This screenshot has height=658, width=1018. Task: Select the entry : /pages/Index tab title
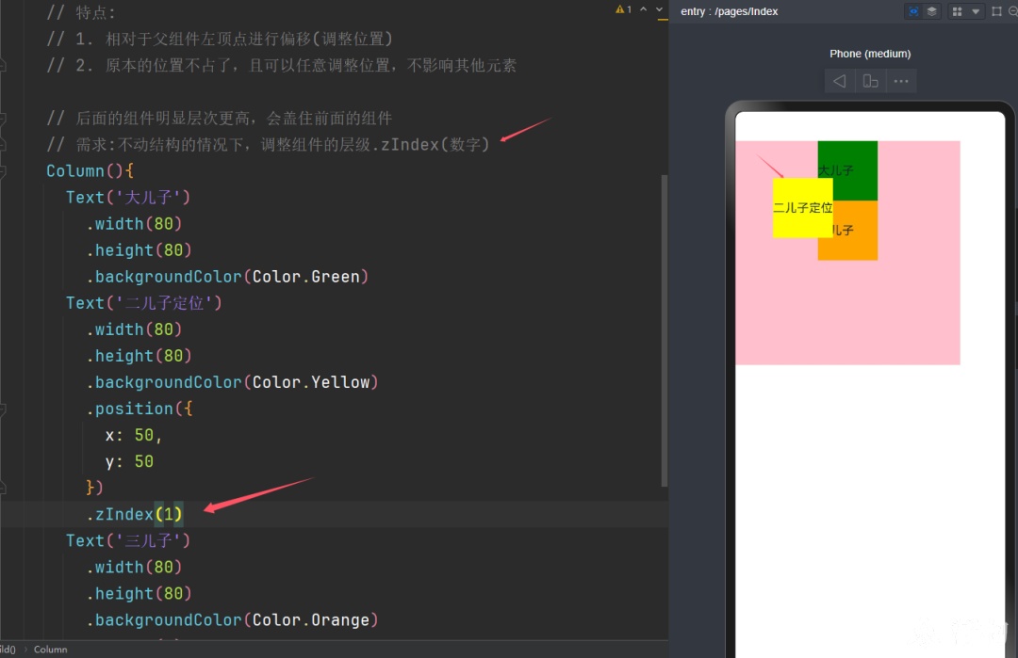pyautogui.click(x=729, y=11)
